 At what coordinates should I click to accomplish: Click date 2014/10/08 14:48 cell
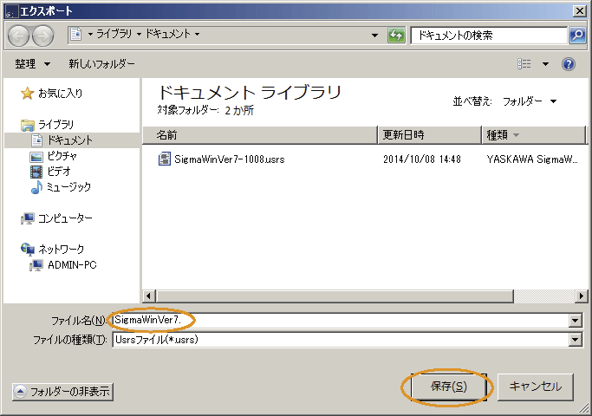(422, 159)
